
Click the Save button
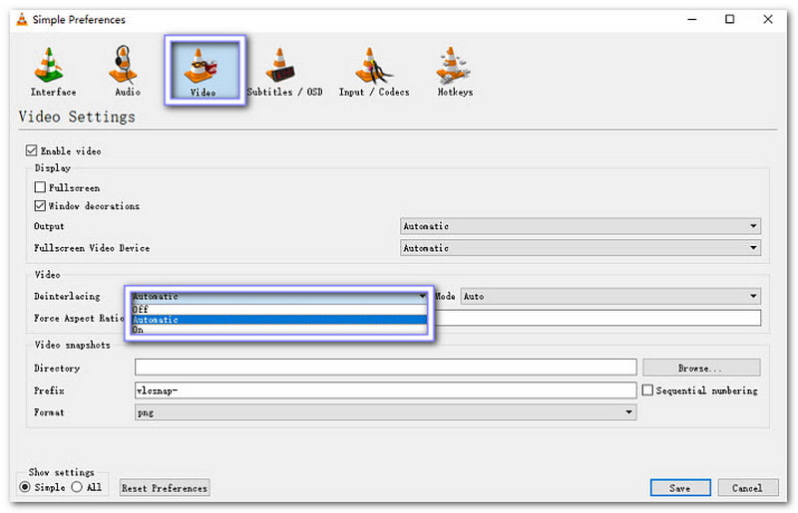click(679, 488)
